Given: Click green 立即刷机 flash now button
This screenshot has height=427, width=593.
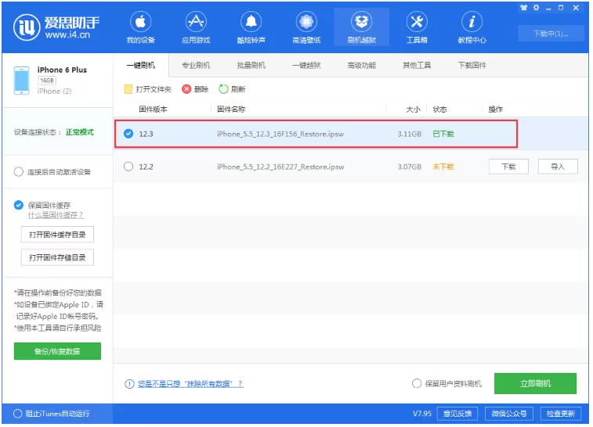Looking at the screenshot, I should pos(536,384).
